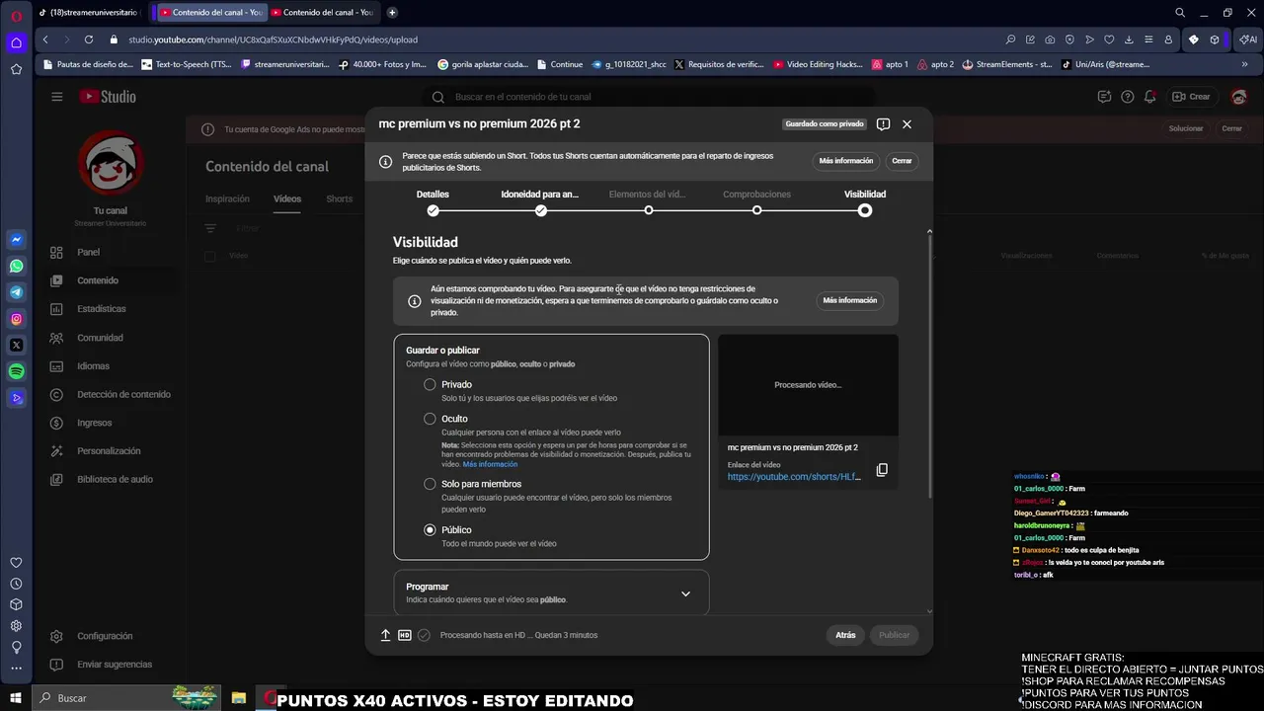Image resolution: width=1264 pixels, height=711 pixels.
Task: Reload the page with refresh icon
Action: pyautogui.click(x=89, y=39)
